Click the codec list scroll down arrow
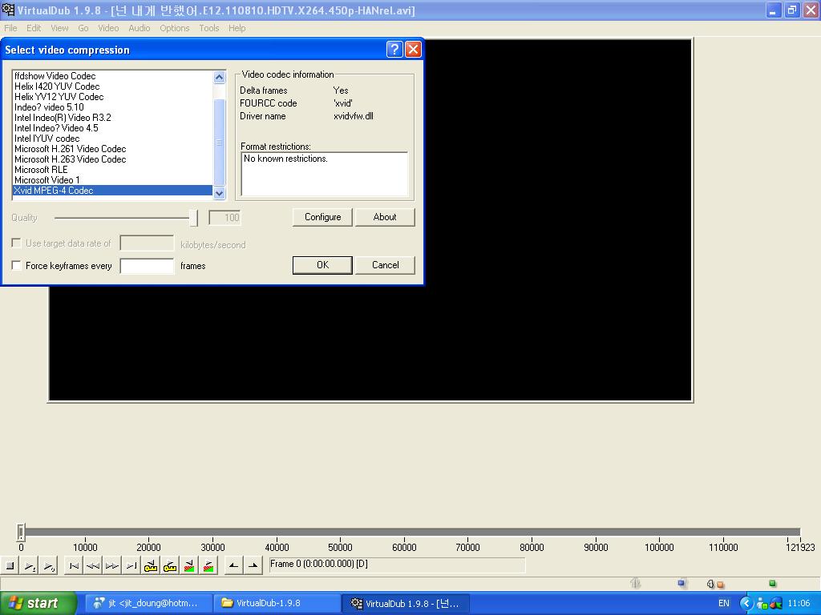Screen dimensions: 821x615 click(220, 193)
